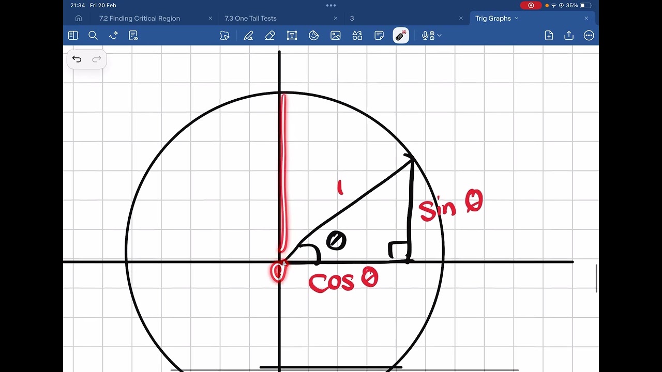662x372 pixels.
Task: Add a new page
Action: (549, 36)
